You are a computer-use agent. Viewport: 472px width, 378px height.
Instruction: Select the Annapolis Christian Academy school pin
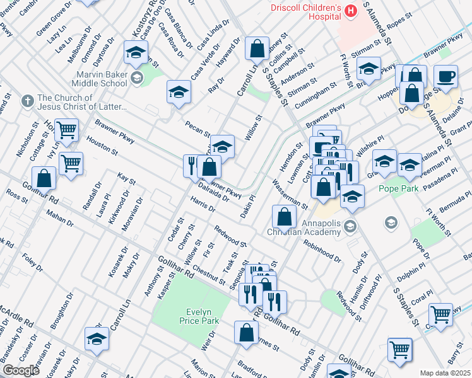pos(350,227)
